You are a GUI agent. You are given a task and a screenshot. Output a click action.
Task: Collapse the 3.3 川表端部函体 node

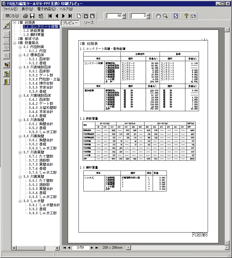[x=20, y=67]
